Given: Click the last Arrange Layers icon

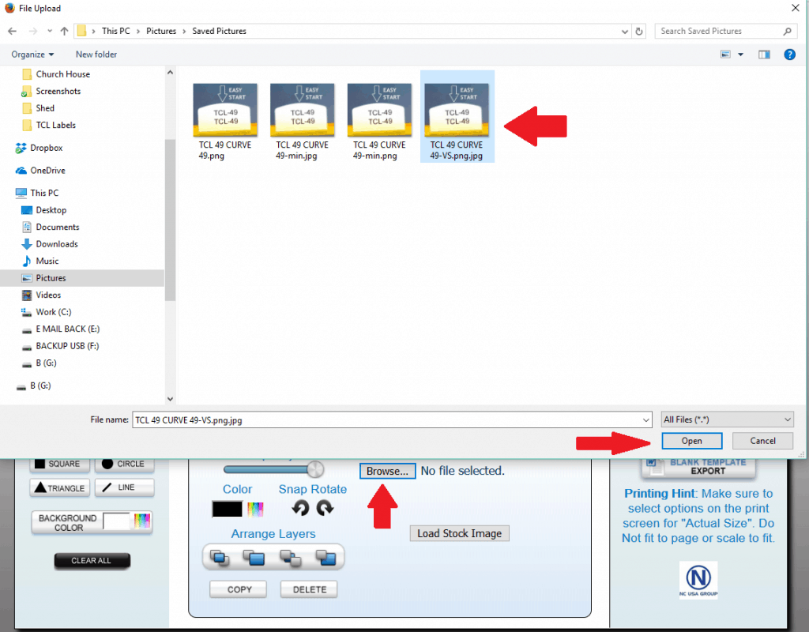Looking at the screenshot, I should (x=326, y=558).
